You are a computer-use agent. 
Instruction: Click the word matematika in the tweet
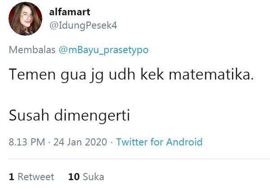[x=211, y=74]
